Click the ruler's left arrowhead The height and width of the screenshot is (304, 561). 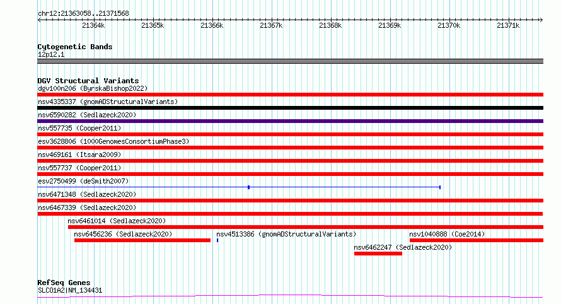click(x=39, y=20)
